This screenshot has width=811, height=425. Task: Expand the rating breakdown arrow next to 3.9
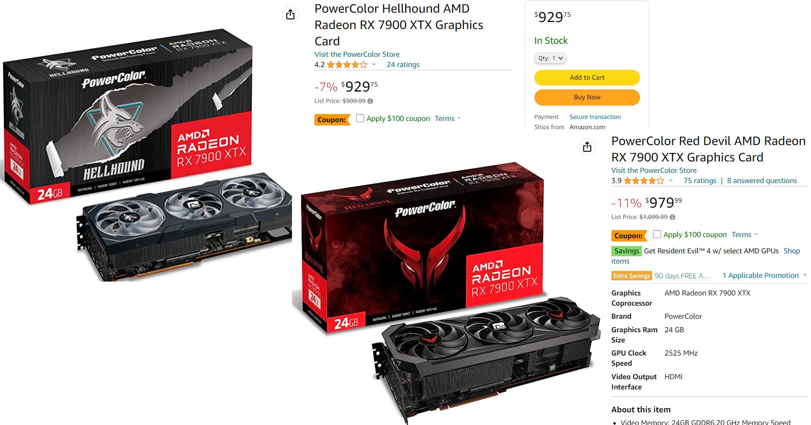coord(671,180)
